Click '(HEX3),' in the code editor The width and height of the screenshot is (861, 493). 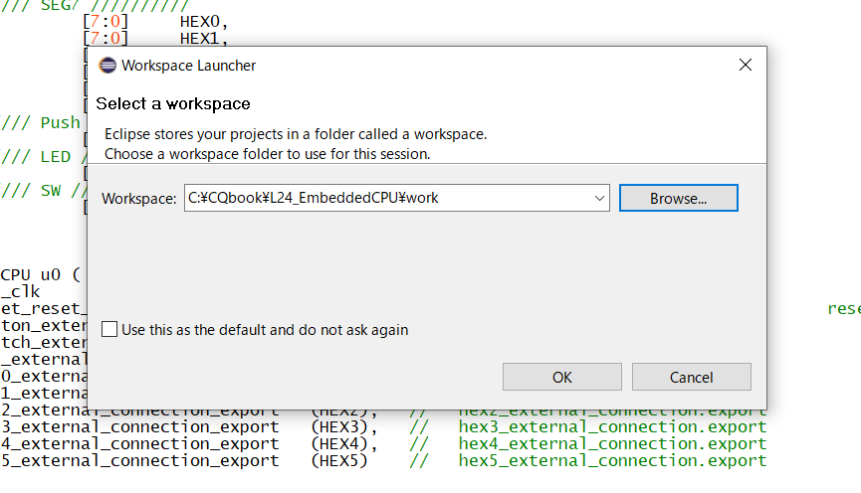(x=342, y=427)
